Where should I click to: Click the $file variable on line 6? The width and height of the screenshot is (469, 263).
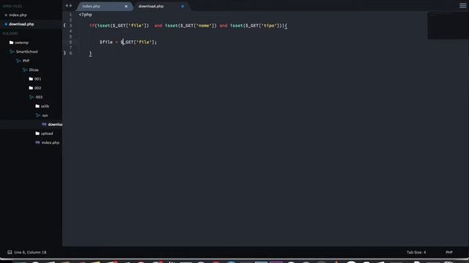(106, 42)
